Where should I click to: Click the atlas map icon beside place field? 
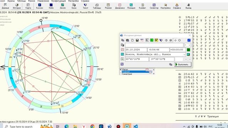[x=188, y=54]
